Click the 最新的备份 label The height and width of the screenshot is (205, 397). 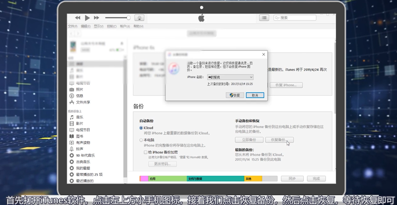[x=244, y=150]
